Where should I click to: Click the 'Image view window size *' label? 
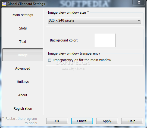68,13
